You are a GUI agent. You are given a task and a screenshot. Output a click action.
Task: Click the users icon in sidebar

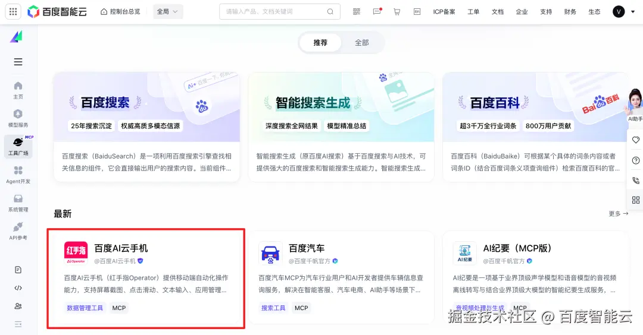click(x=18, y=306)
